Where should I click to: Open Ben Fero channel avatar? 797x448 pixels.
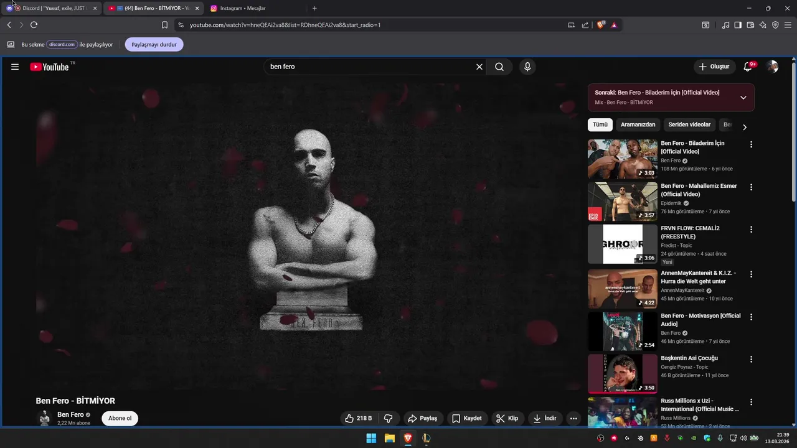click(x=44, y=418)
